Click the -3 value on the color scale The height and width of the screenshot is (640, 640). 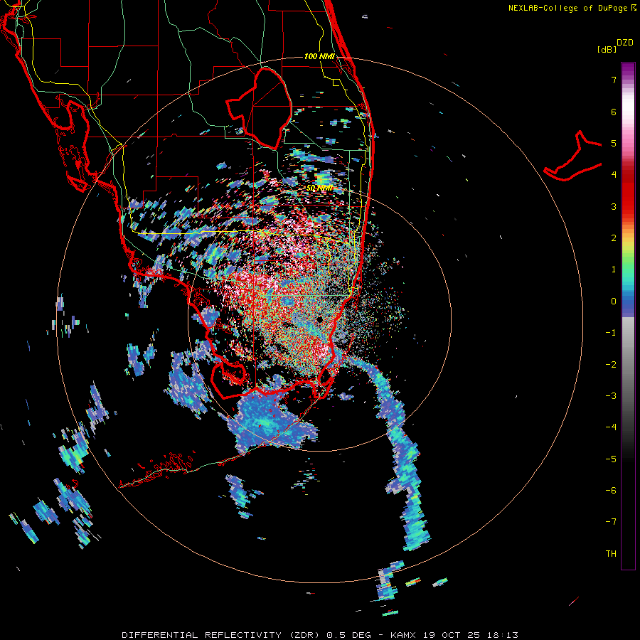(611, 396)
